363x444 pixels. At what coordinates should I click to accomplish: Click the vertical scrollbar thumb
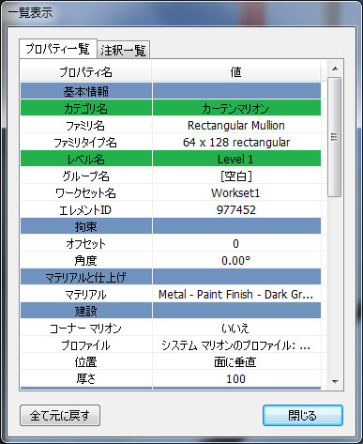click(x=335, y=137)
